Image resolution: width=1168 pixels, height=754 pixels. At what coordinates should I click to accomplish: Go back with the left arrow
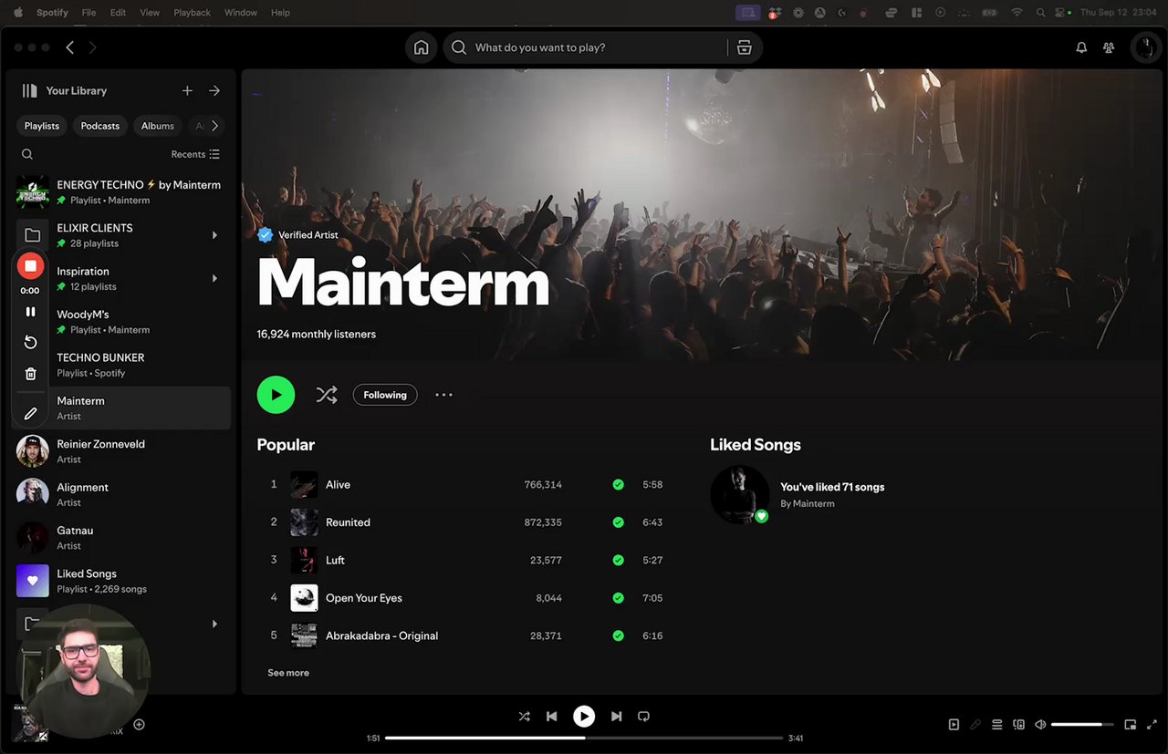point(70,47)
